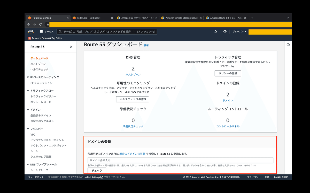Switch to keitak.org S3 bucket tab
The height and width of the screenshot is (193, 310).
pos(92,18)
